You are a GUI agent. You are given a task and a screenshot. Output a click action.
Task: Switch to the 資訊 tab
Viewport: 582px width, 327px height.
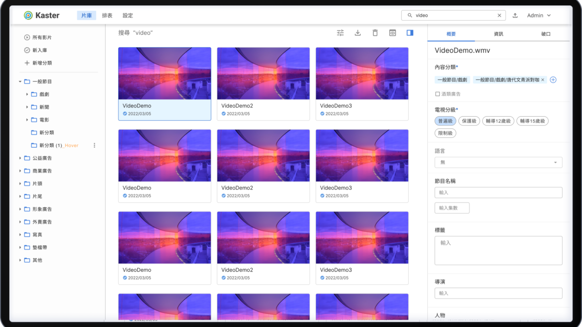[x=498, y=34]
